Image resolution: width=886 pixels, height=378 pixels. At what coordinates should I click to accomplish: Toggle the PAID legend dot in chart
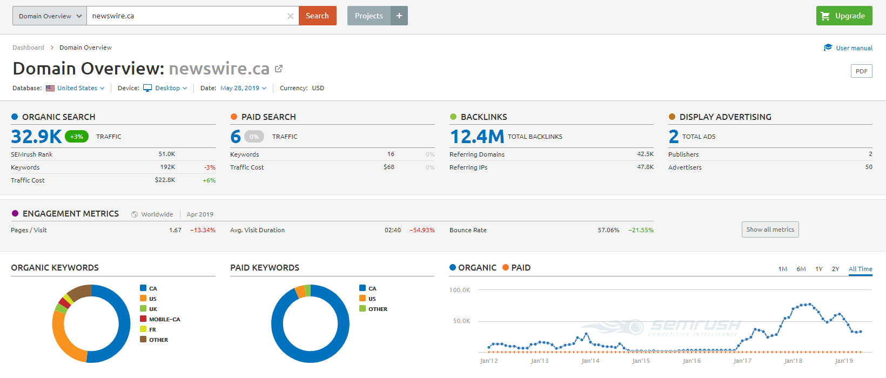pos(506,267)
